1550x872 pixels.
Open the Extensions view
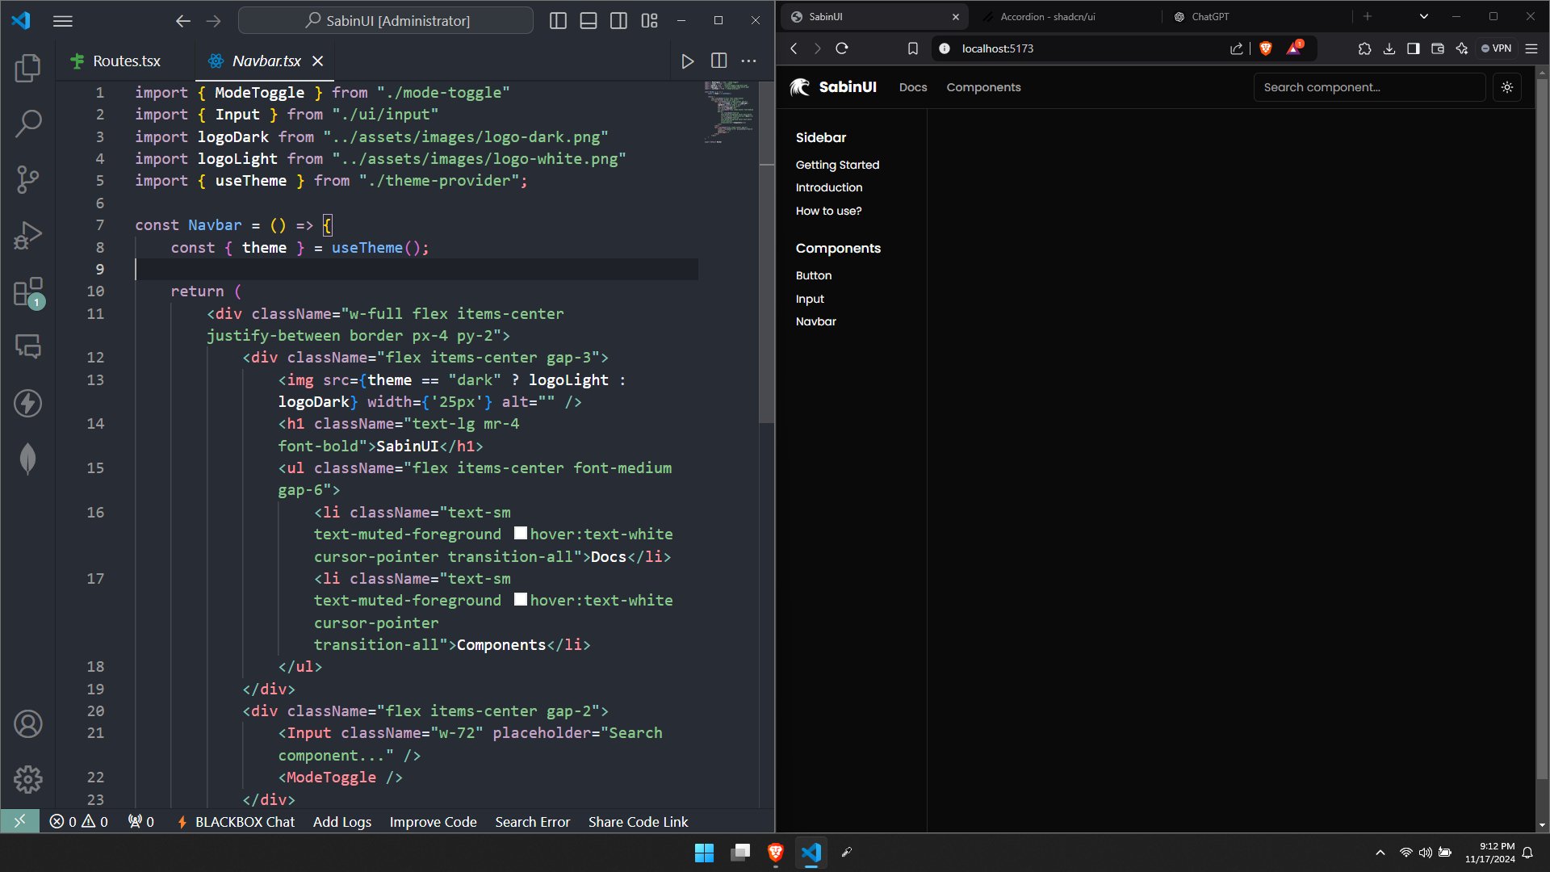pyautogui.click(x=28, y=292)
